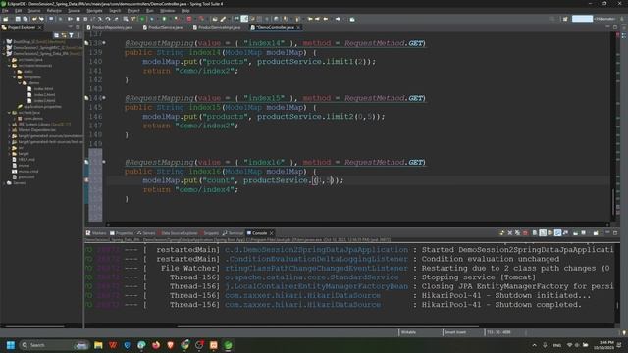The width and height of the screenshot is (628, 353).
Task: Open the File menu
Action: 5,11
